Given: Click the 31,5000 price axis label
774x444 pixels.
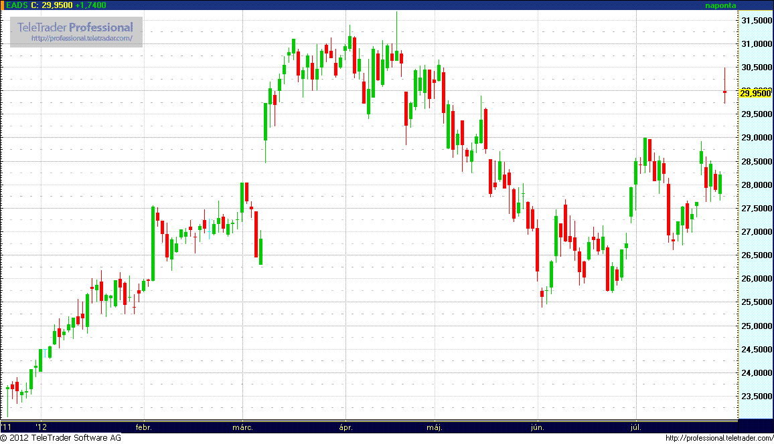Looking at the screenshot, I should tap(757, 21).
